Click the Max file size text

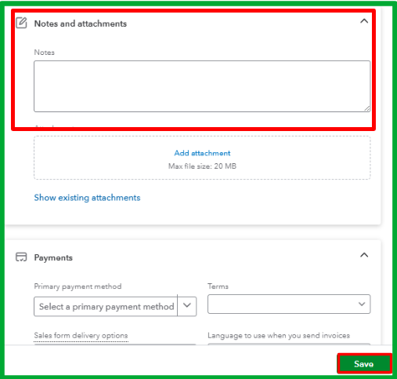tap(202, 166)
